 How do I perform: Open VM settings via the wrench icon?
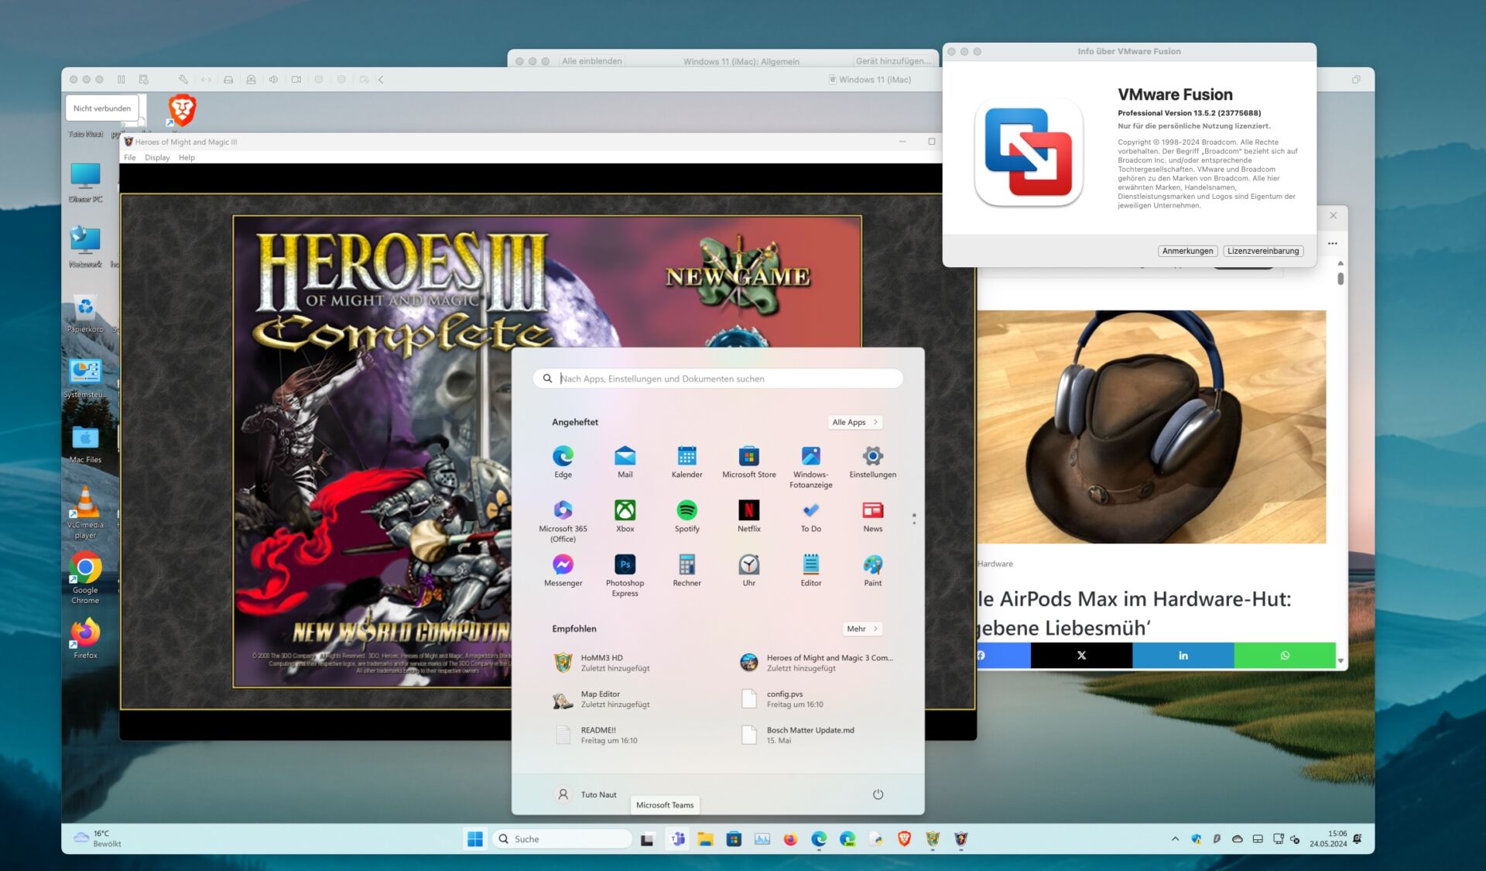(184, 79)
